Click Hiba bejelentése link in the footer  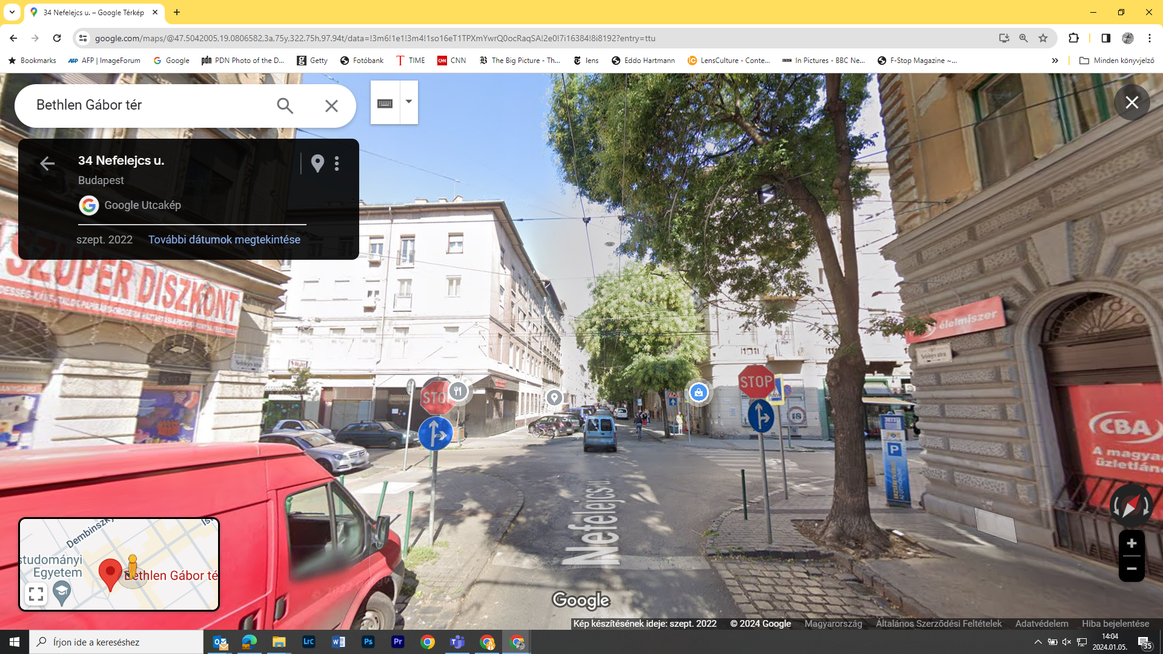(1115, 623)
